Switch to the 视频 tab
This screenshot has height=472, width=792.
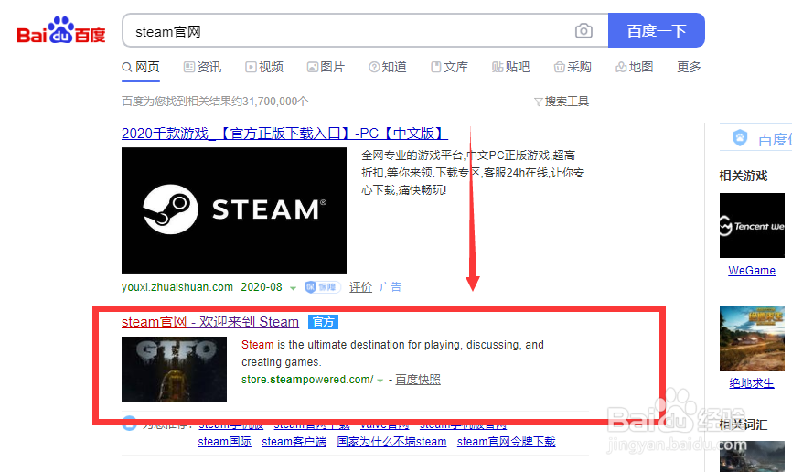264,67
